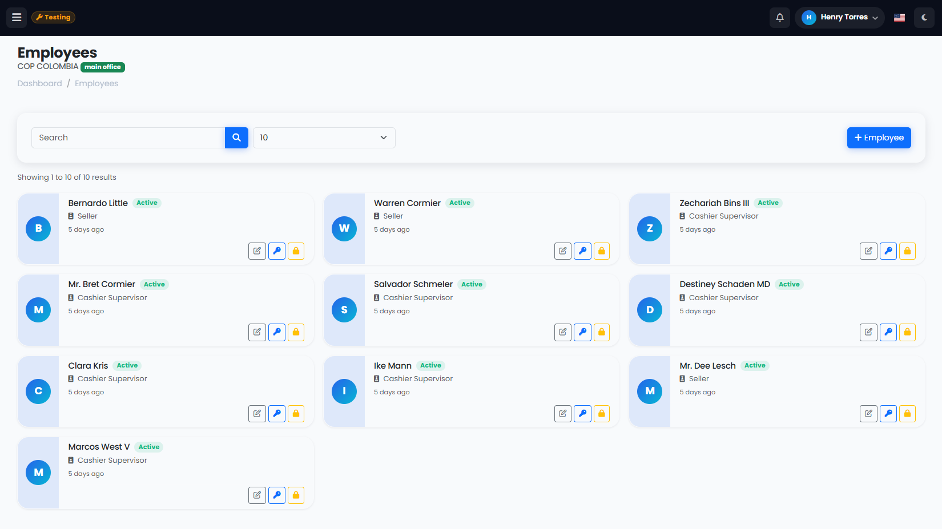Viewport: 942px width, 529px height.
Task: Click the name Ike Mann
Action: click(x=393, y=366)
